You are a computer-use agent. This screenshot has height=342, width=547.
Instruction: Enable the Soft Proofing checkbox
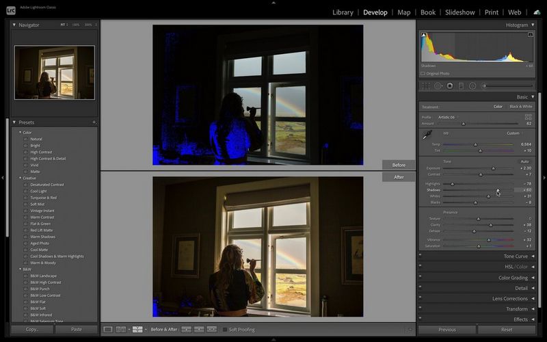click(x=224, y=330)
